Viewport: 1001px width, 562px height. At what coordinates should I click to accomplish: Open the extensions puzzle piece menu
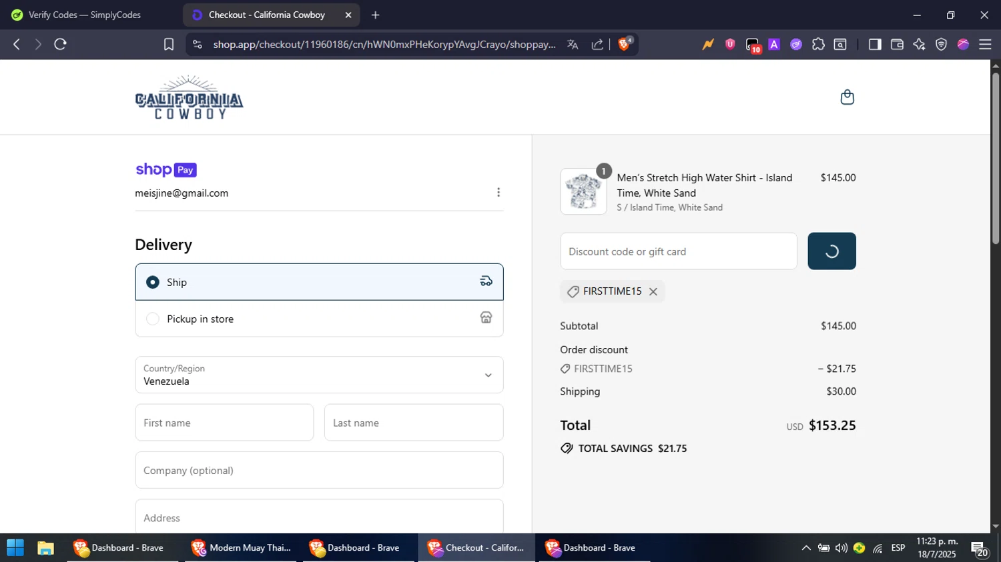pos(818,44)
